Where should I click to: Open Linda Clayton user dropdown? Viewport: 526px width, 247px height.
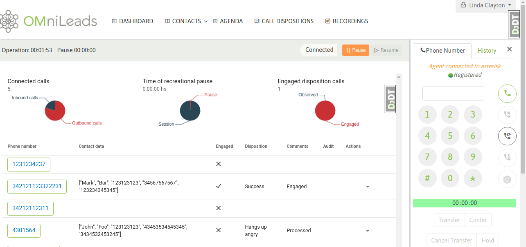[485, 5]
